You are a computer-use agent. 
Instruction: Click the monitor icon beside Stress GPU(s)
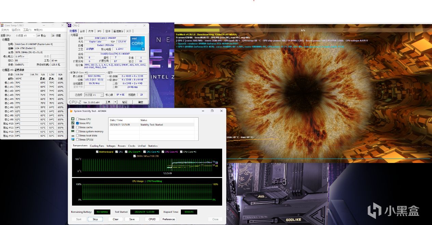pos(73,139)
